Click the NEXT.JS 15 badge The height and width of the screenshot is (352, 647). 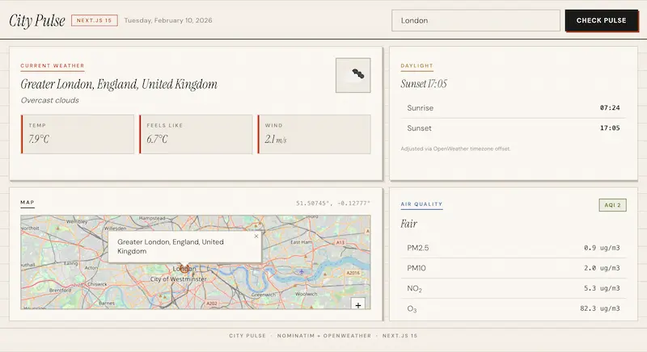[x=95, y=20]
